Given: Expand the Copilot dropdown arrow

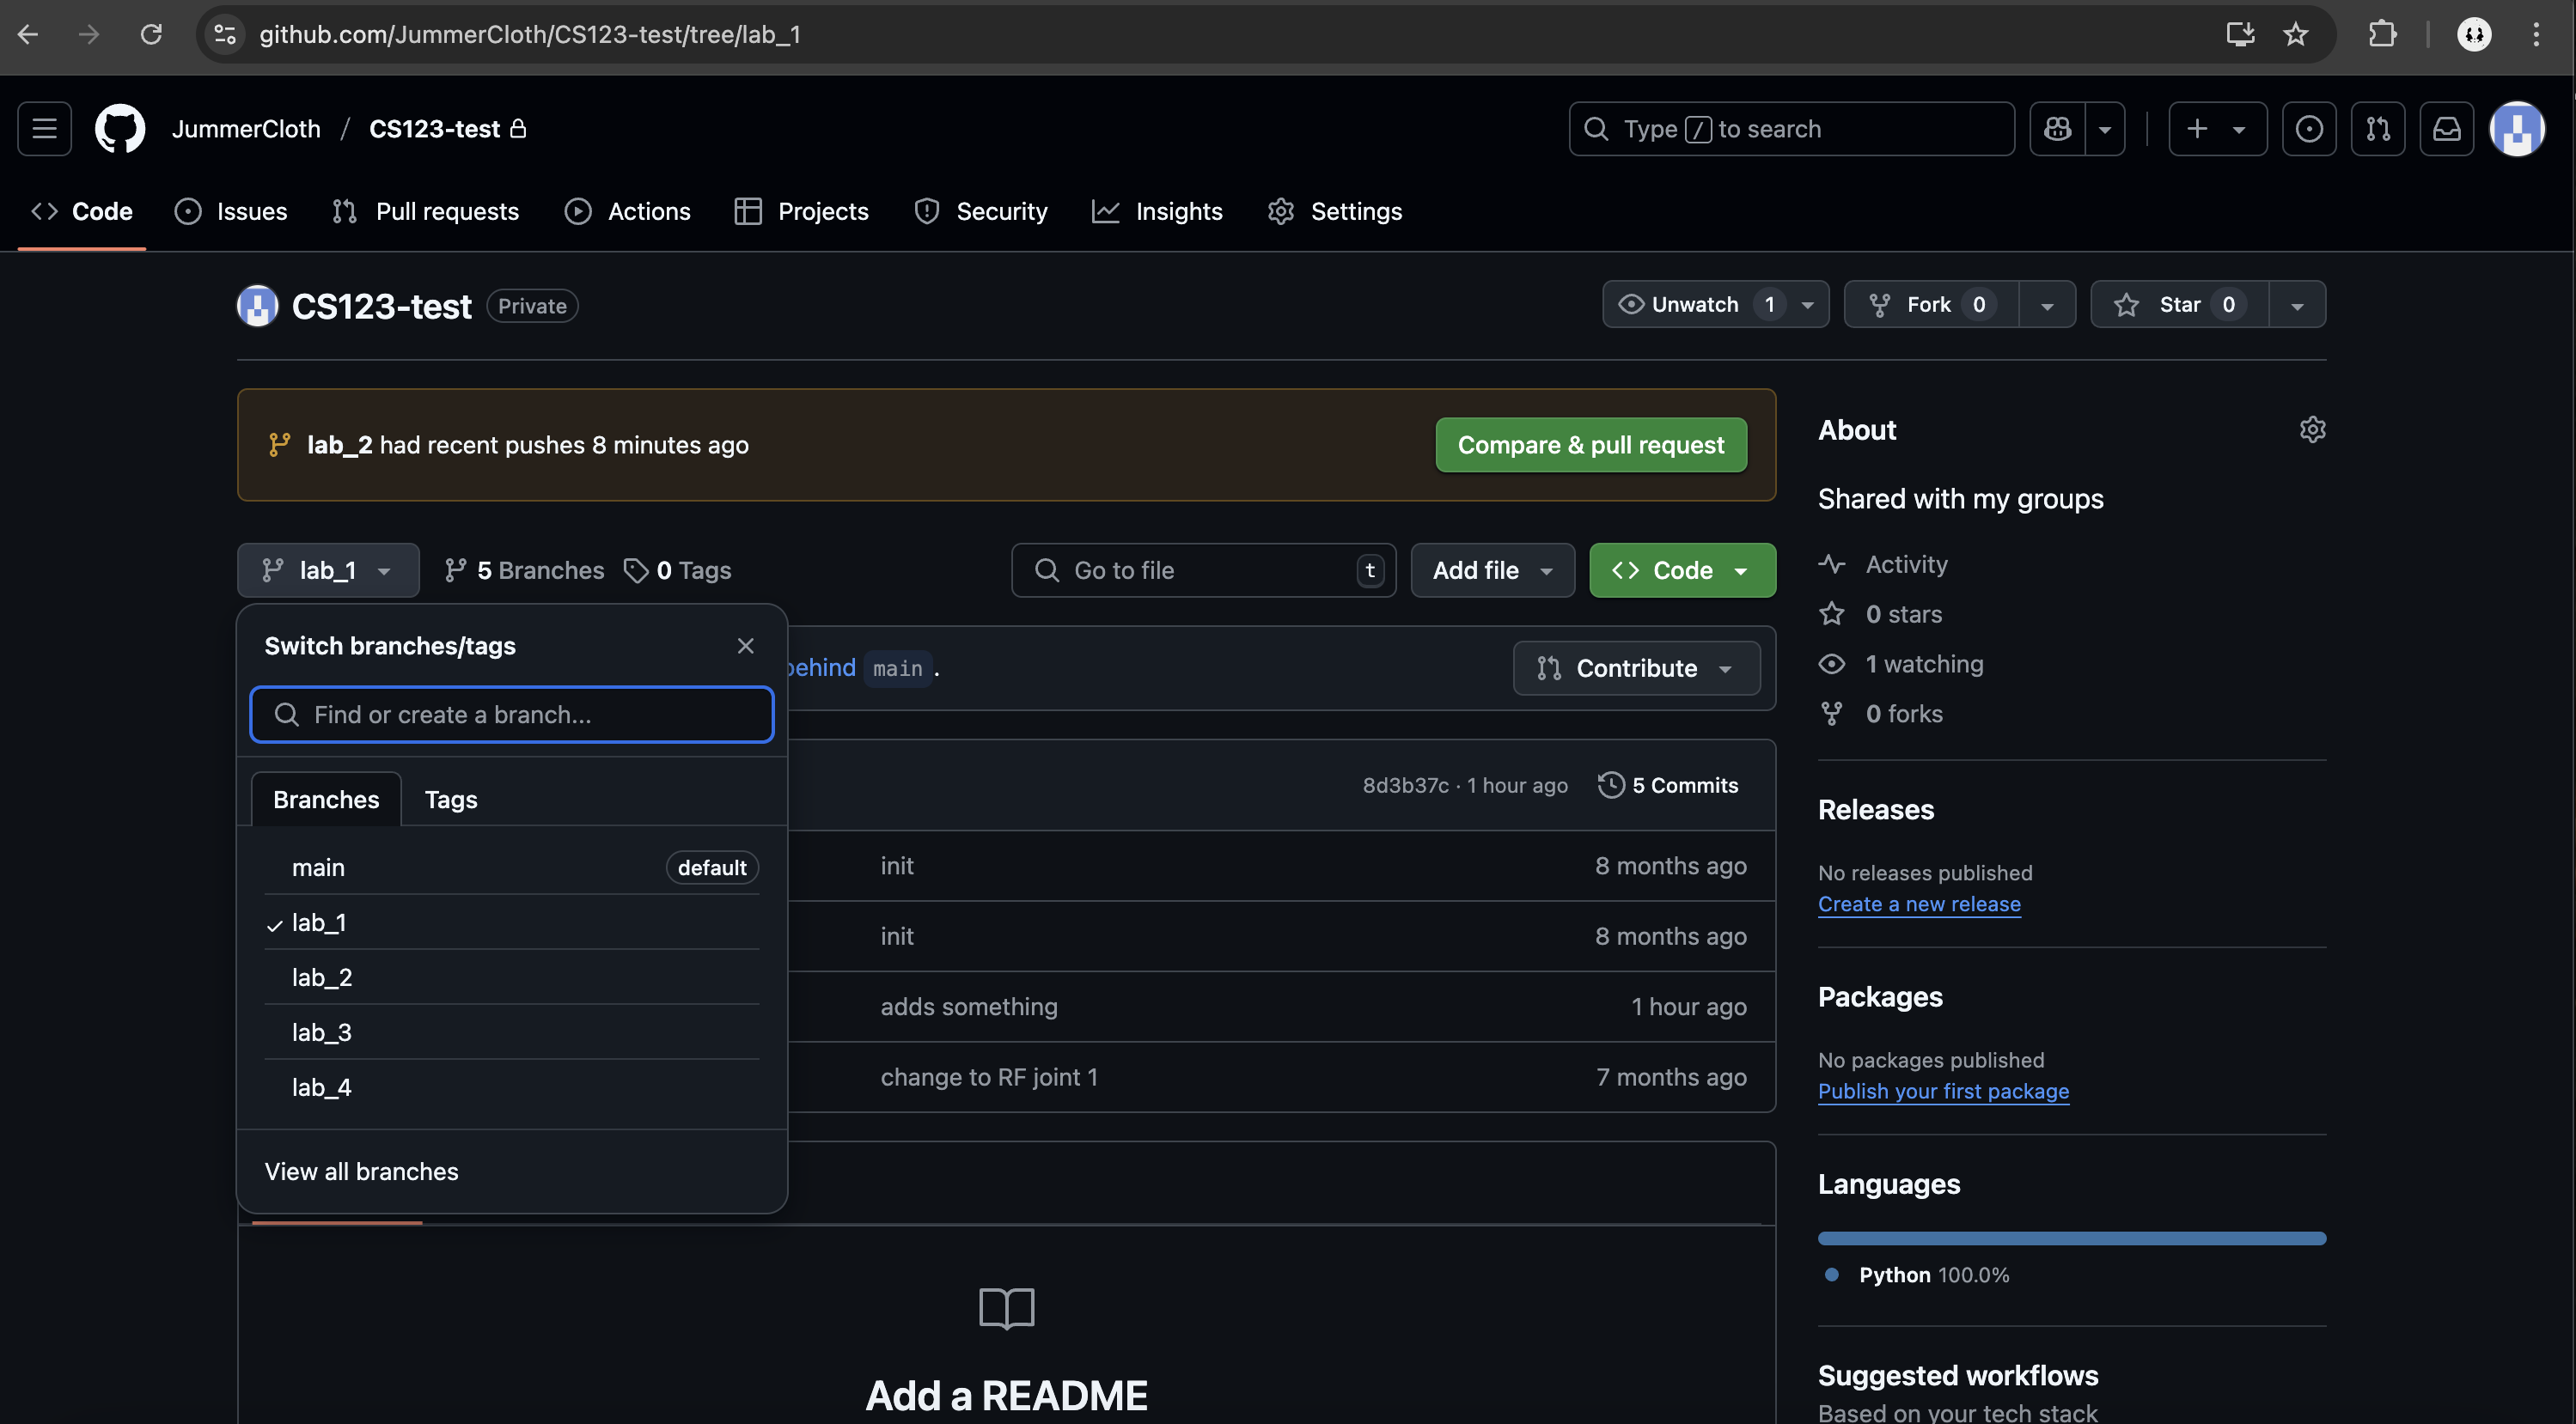Looking at the screenshot, I should [x=2105, y=129].
